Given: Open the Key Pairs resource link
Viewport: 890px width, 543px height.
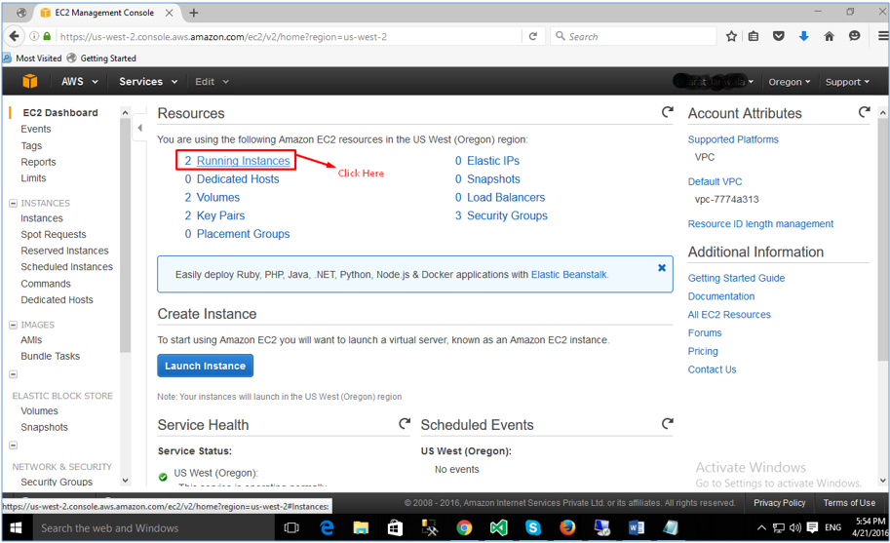Looking at the screenshot, I should click(220, 215).
